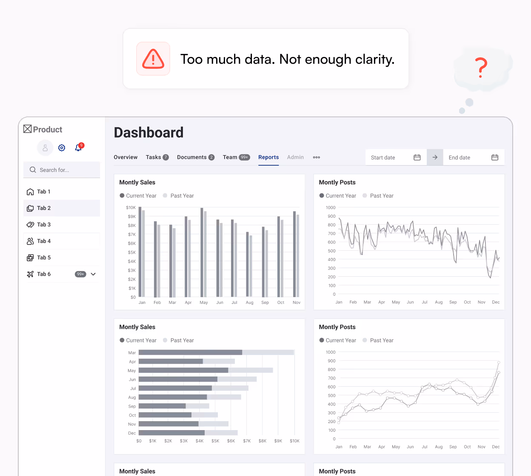Open Tab 5 in sidebar
The height and width of the screenshot is (476, 531).
click(x=62, y=258)
